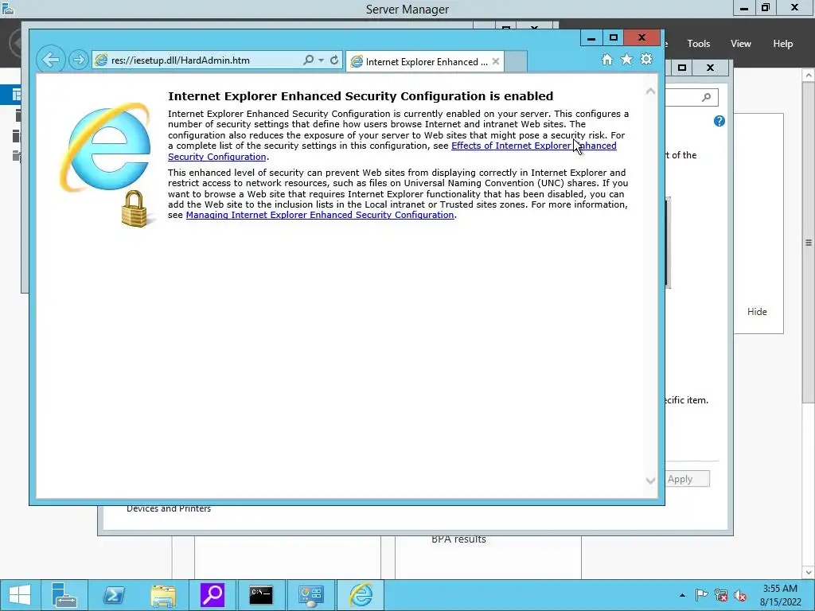This screenshot has width=815, height=611.
Task: Open the Favorites star menu
Action: [x=627, y=59]
